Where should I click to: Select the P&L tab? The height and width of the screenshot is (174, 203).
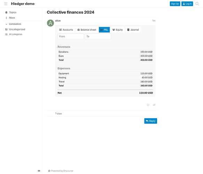point(104,30)
